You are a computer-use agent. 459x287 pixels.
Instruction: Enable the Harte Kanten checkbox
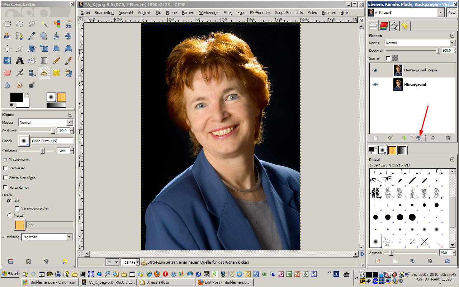coord(5,187)
